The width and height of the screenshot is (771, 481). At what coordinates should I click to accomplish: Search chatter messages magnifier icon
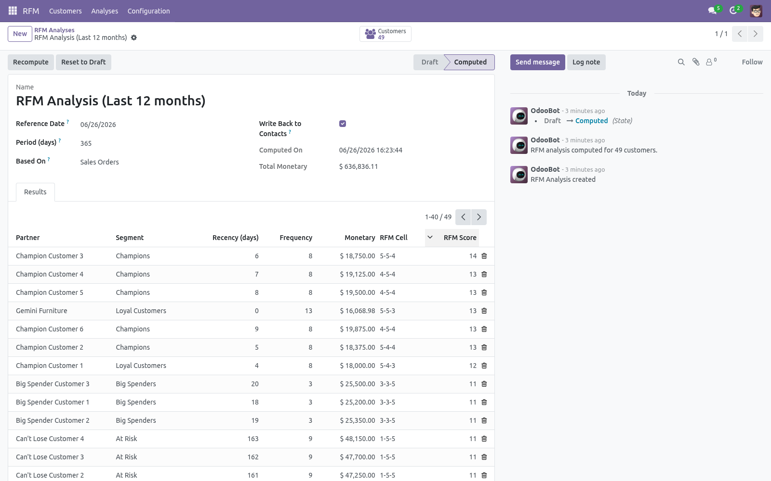(681, 62)
